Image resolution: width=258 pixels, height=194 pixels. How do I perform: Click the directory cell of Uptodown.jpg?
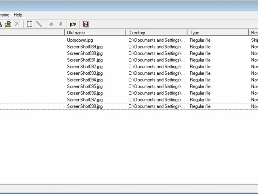click(x=156, y=40)
